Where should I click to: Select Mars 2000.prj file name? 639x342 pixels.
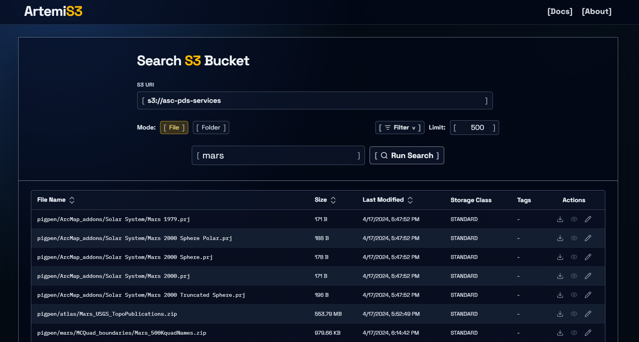(113, 276)
